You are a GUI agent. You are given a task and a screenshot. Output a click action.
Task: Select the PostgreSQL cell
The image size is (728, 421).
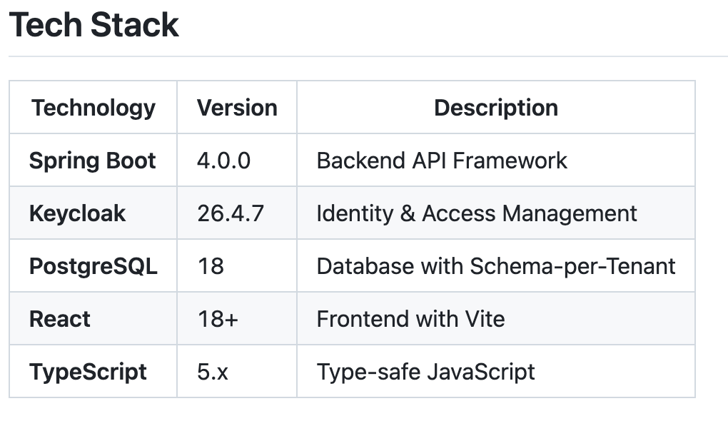[x=93, y=266]
